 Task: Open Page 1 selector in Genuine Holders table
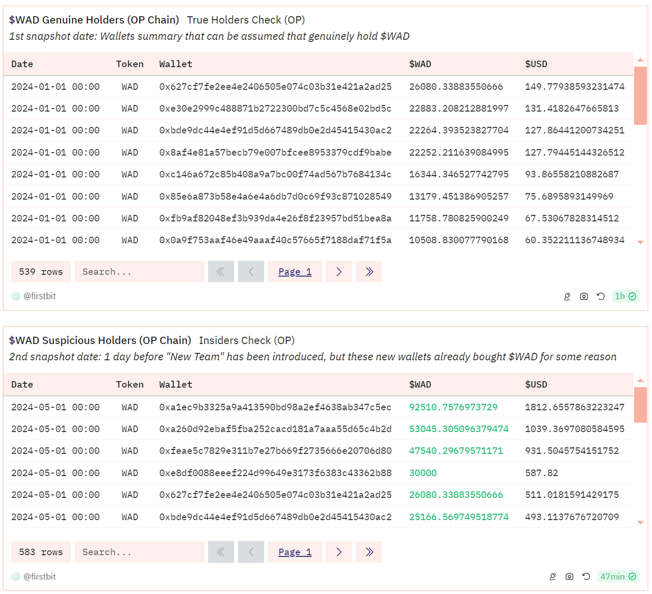(295, 272)
